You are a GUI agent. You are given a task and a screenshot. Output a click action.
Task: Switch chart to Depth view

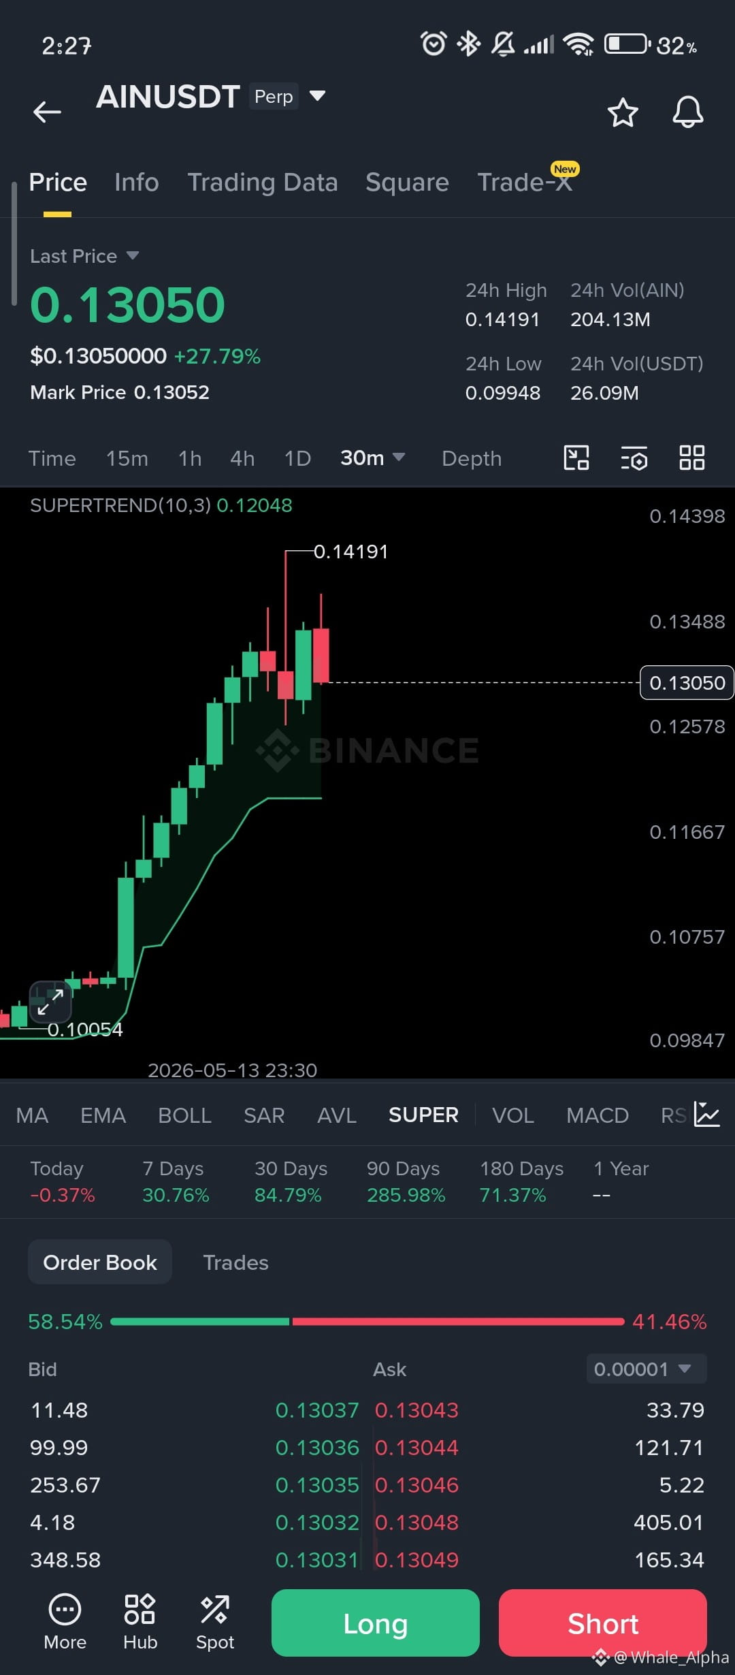[x=472, y=458]
